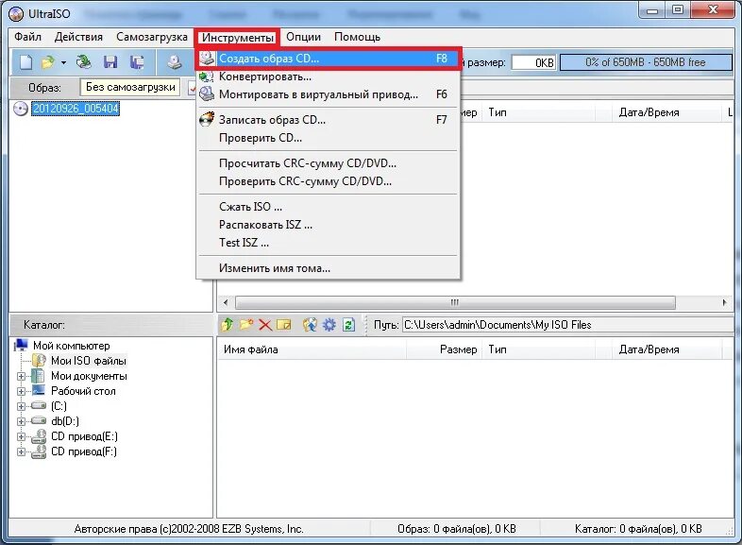Click the blue gear settings icon
The width and height of the screenshot is (742, 545).
coord(329,325)
